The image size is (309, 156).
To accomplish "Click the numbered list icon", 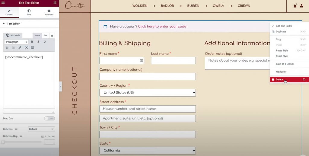I will [x=14, y=48].
